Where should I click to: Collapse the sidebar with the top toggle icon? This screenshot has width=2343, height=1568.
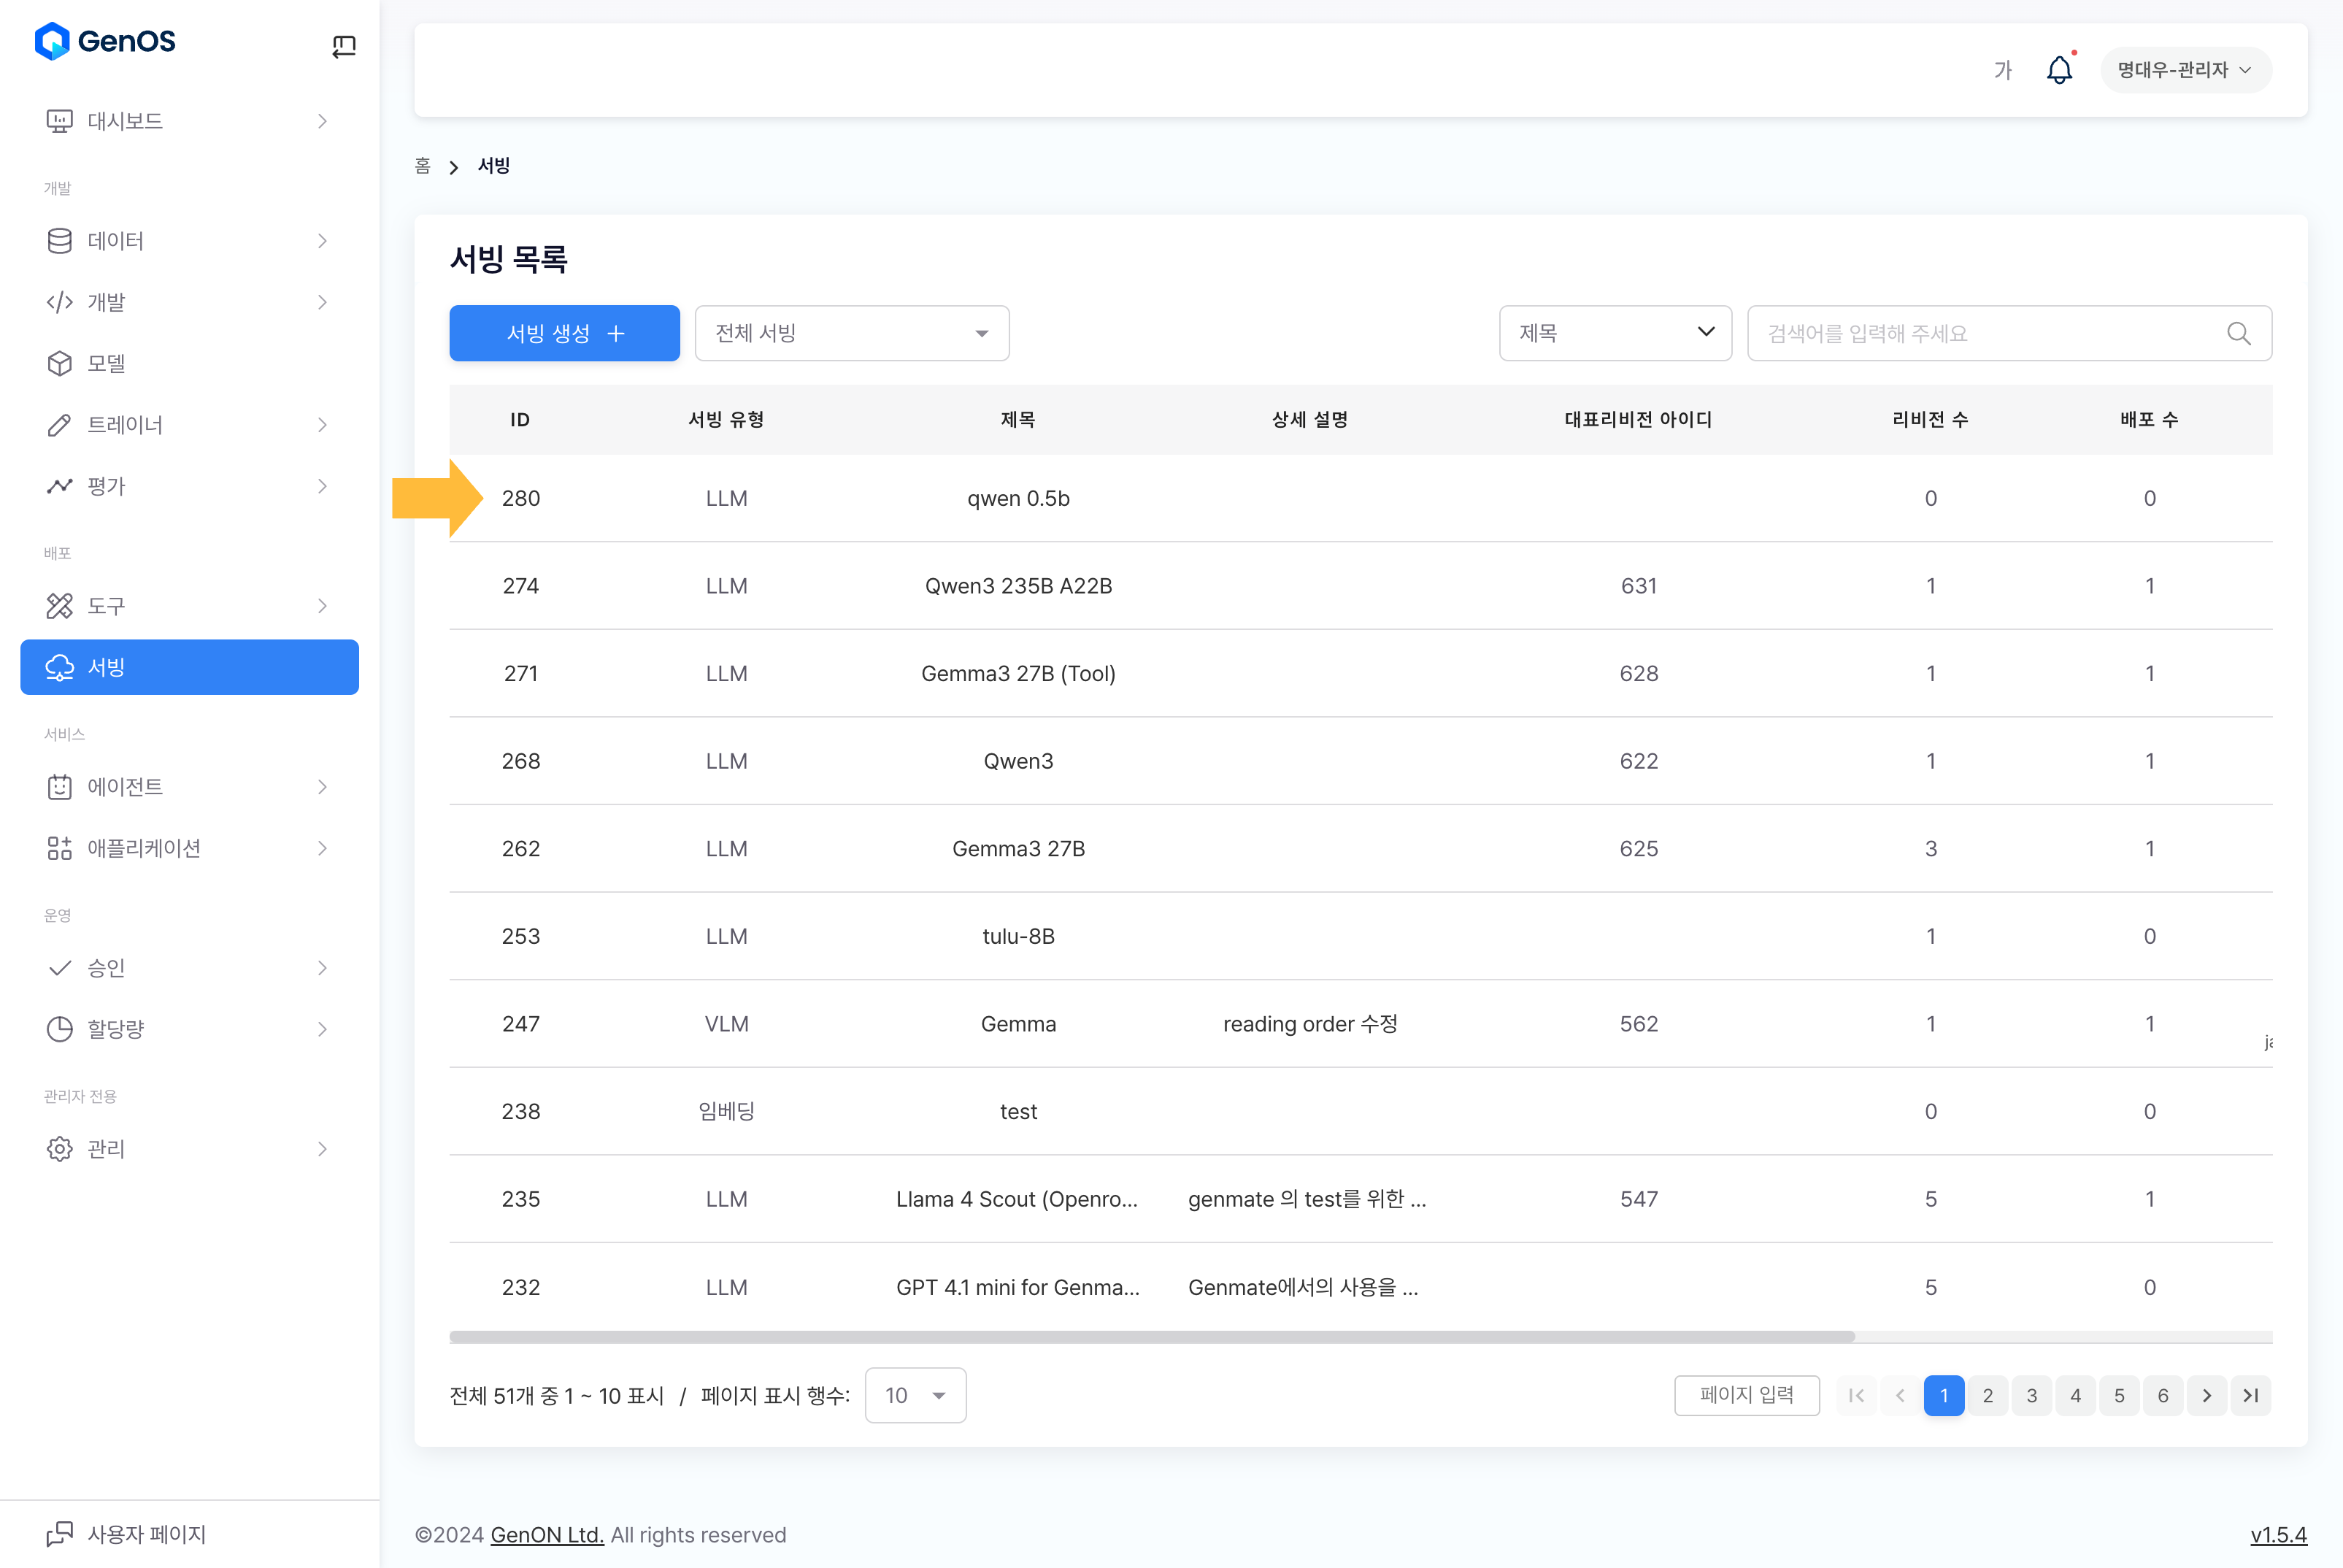click(343, 46)
